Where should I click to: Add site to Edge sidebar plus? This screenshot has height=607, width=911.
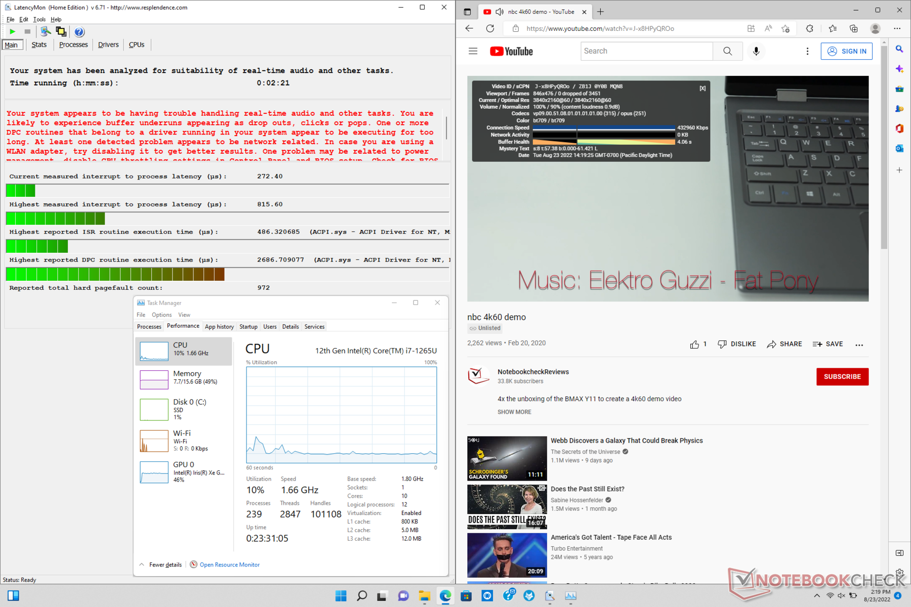tap(899, 170)
